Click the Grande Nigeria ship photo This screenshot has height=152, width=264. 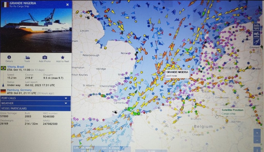point(36,29)
